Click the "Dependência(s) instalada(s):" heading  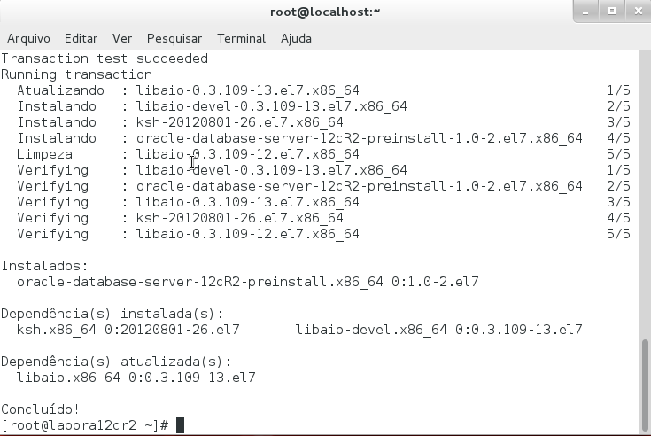(x=112, y=314)
